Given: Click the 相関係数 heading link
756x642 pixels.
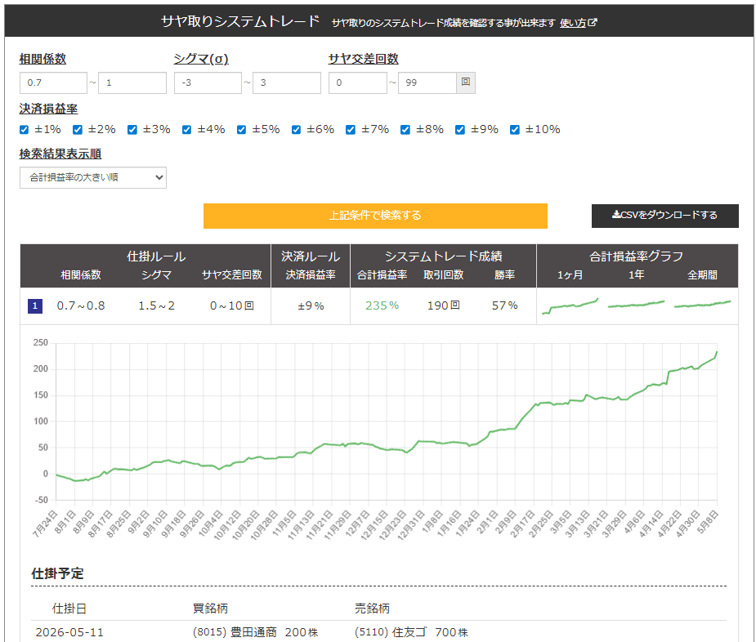Looking at the screenshot, I should pos(42,59).
